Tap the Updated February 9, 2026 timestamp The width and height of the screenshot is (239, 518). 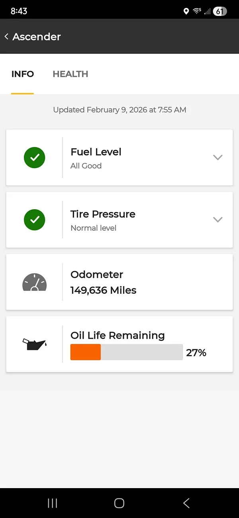pyautogui.click(x=119, y=110)
